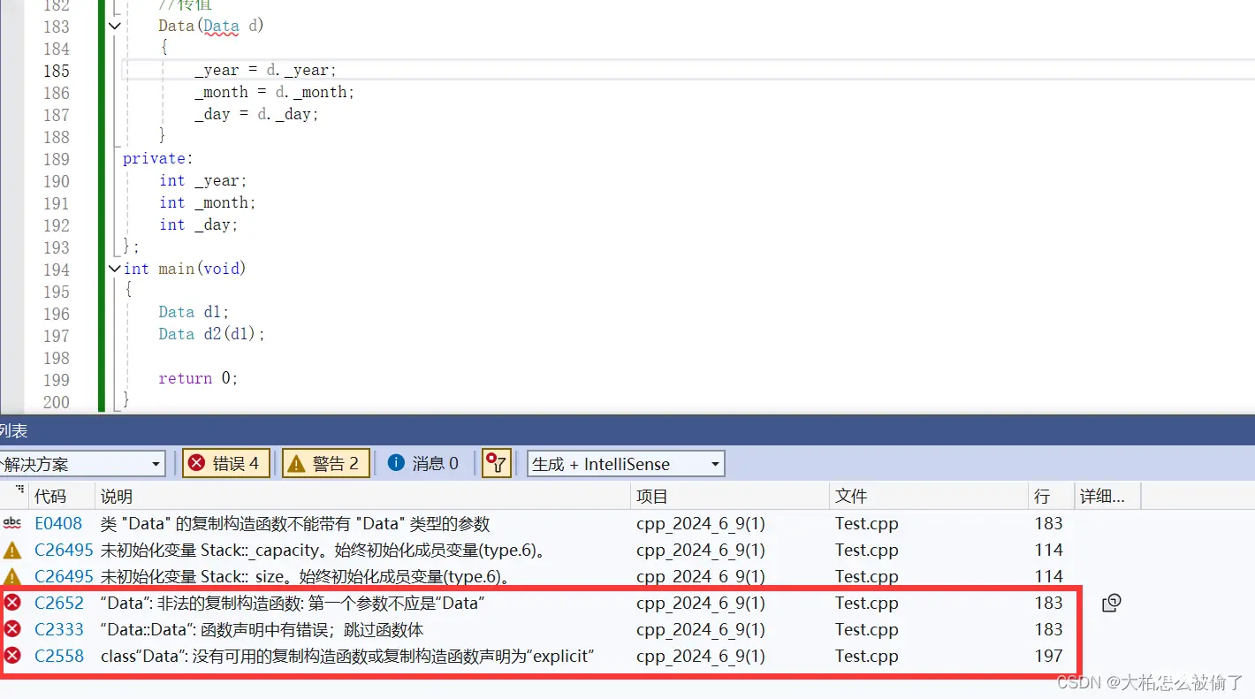The width and height of the screenshot is (1255, 699).
Task: Open the 解决方案 scope dropdown
Action: pos(81,464)
